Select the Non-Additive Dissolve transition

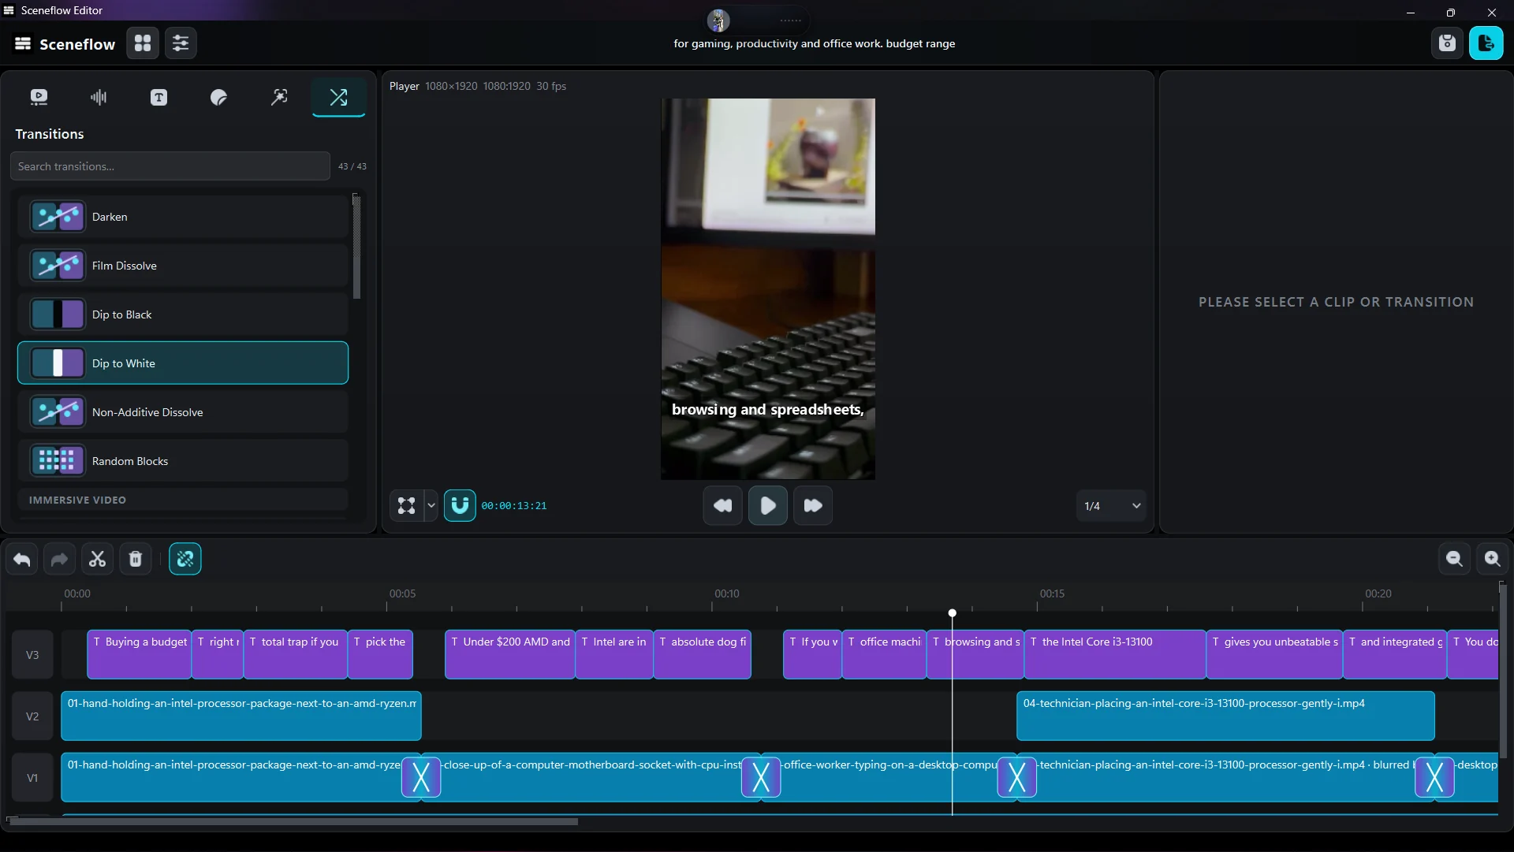pos(183,412)
